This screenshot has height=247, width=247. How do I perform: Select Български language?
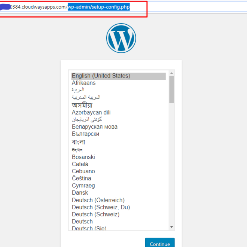pos(119,134)
